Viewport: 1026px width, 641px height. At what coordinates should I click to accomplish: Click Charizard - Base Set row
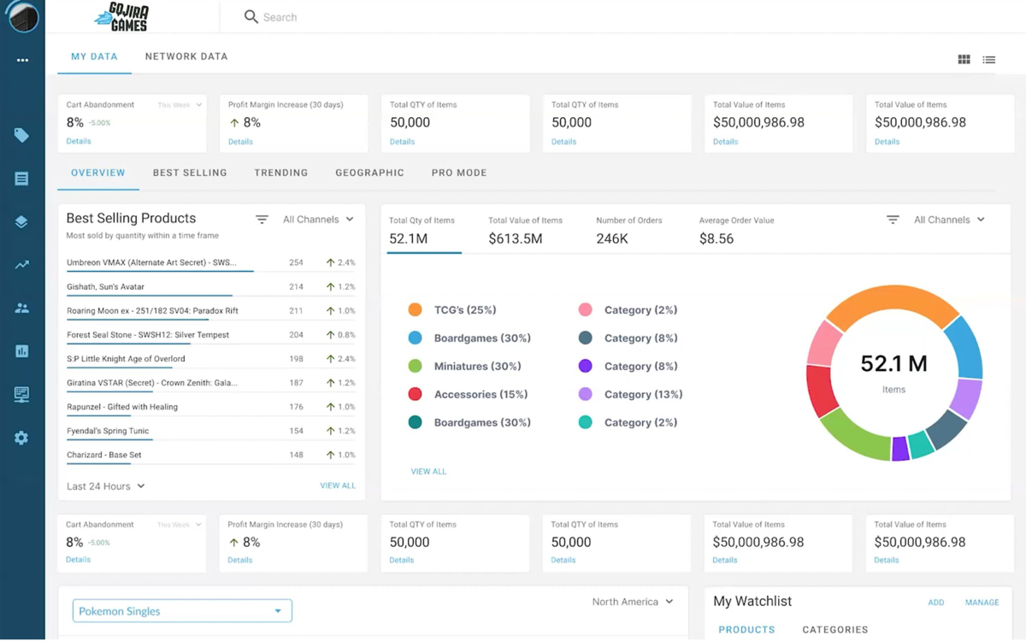(210, 454)
